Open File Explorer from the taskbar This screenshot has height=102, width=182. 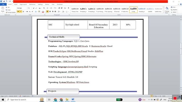point(67,99)
